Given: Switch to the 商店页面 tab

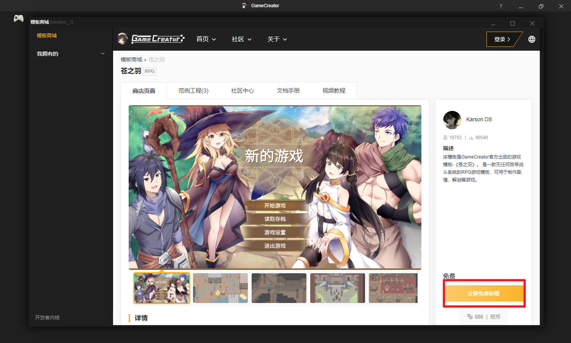Looking at the screenshot, I should click(x=144, y=91).
